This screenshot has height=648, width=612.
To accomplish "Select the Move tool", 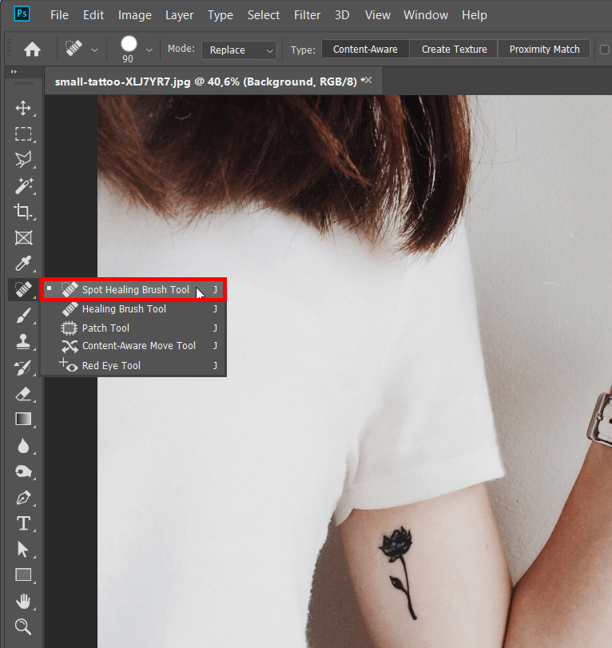I will point(23,108).
